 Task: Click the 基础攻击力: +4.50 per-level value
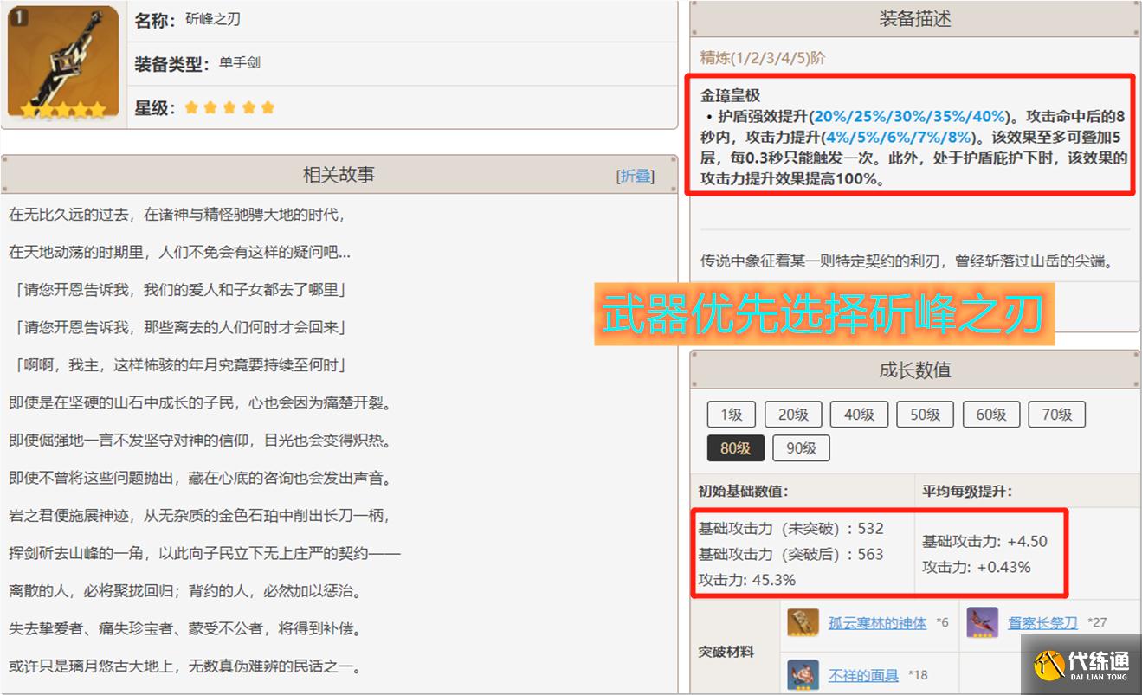[x=984, y=542]
